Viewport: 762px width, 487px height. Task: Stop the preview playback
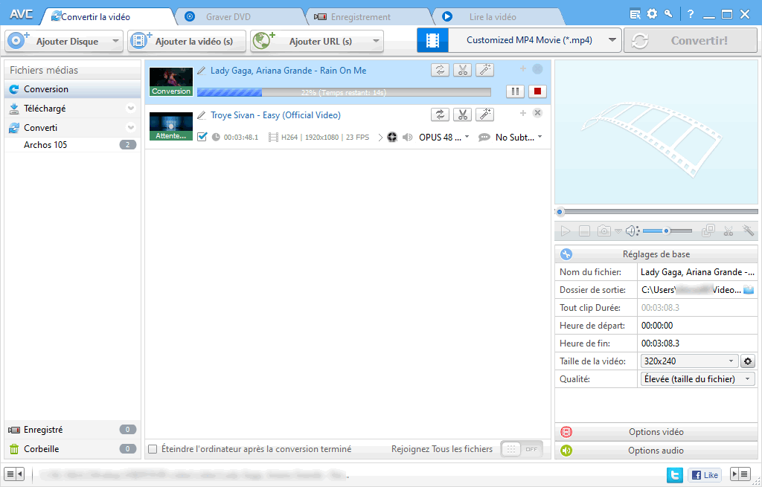pyautogui.click(x=585, y=231)
